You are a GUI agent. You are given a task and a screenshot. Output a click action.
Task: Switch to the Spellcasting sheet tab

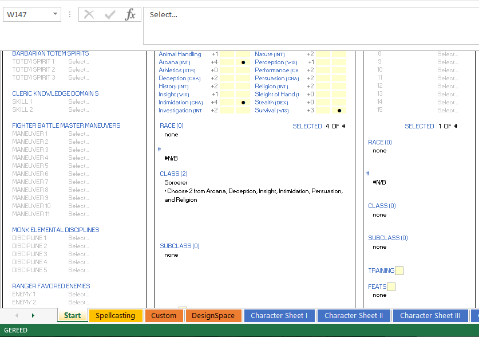pos(115,316)
